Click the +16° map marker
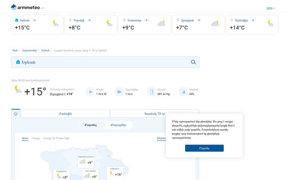The width and height of the screenshot is (289, 180). (x=115, y=173)
